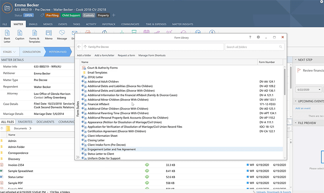Select the Financial Affidavit form
324x193 pixels.
point(99,104)
